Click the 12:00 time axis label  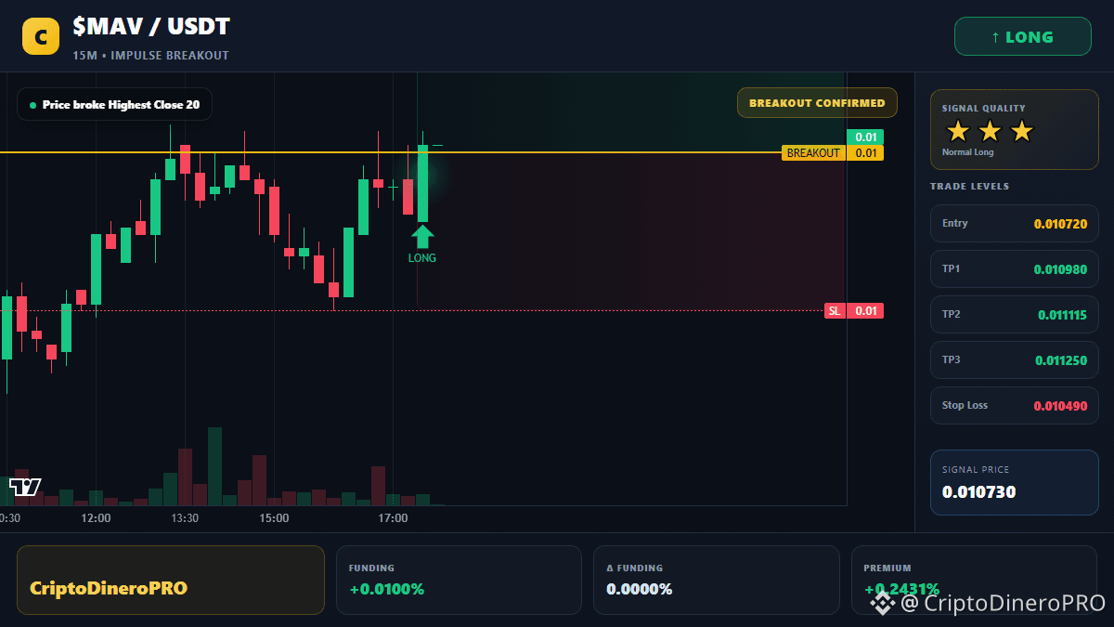tap(96, 518)
